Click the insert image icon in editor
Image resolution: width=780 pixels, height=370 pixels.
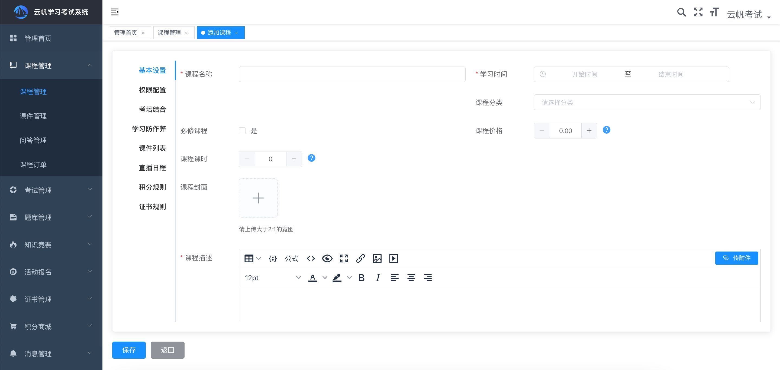click(377, 259)
